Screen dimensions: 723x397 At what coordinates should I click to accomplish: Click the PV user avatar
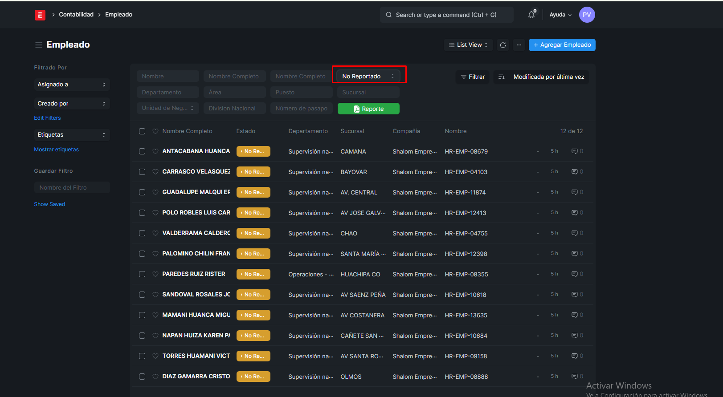point(587,15)
